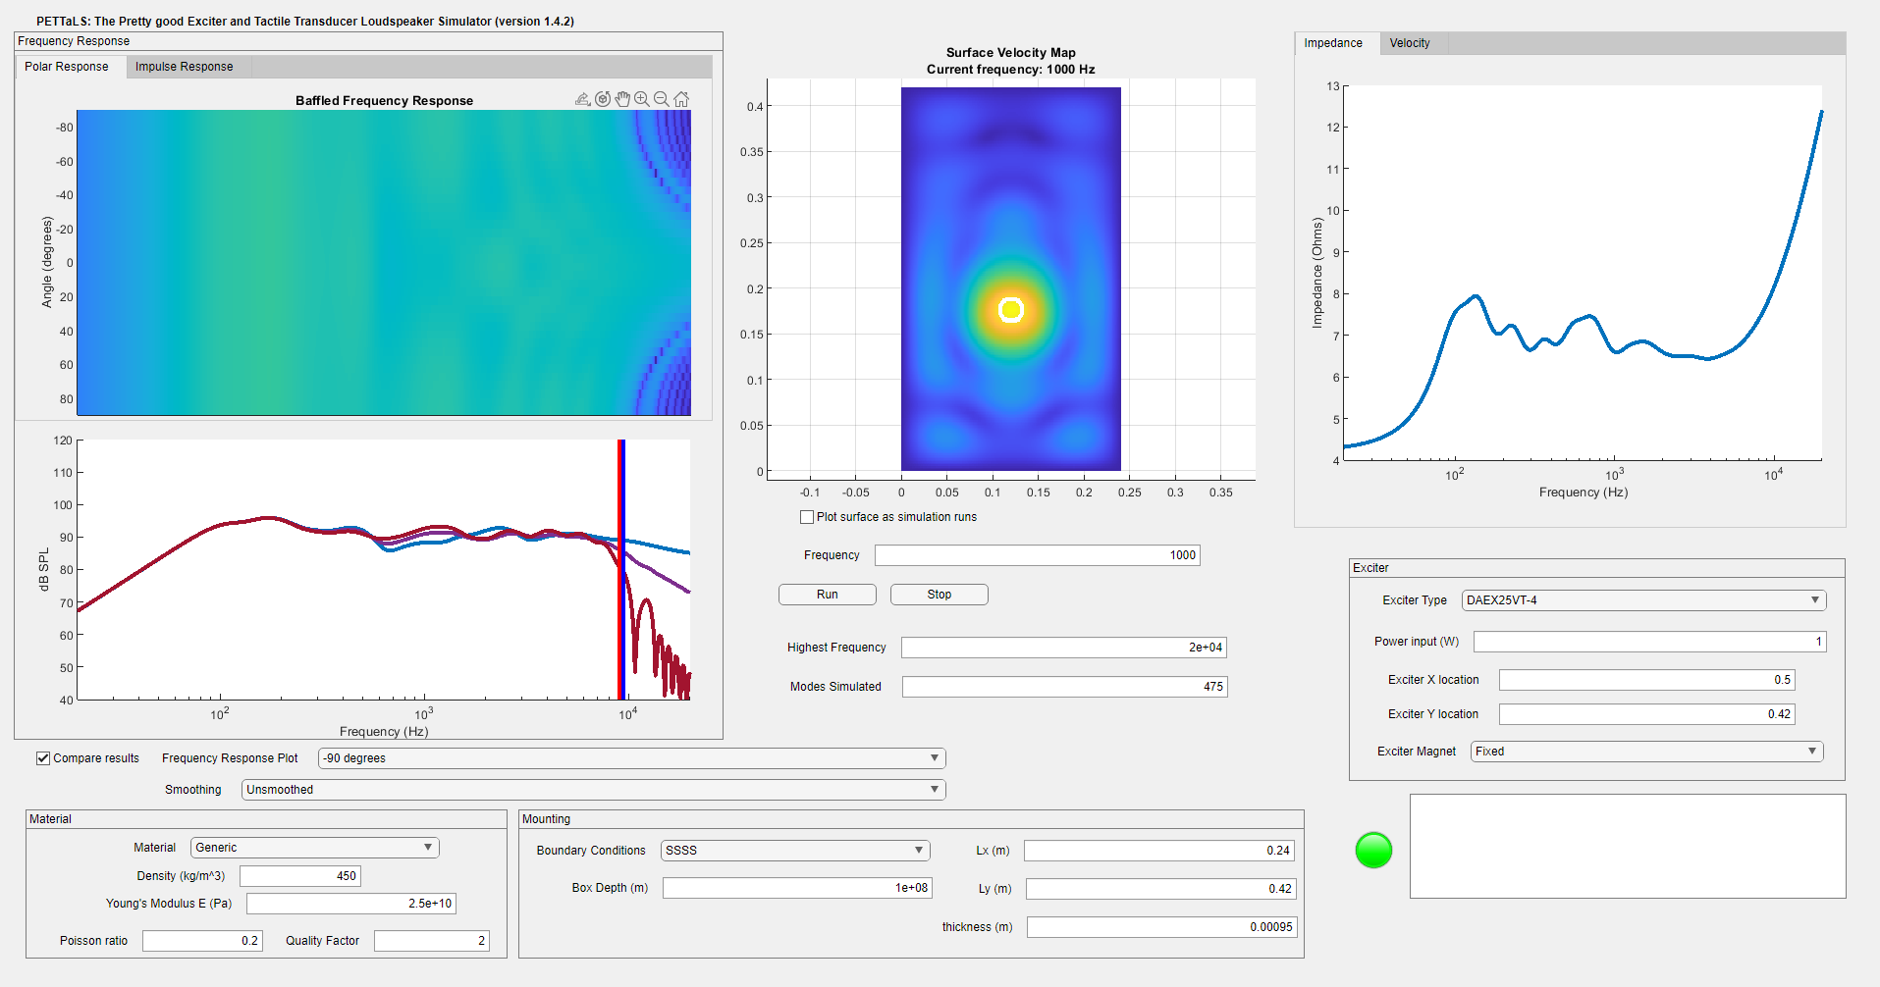Select the Zoom In magnifier tool

(x=642, y=99)
